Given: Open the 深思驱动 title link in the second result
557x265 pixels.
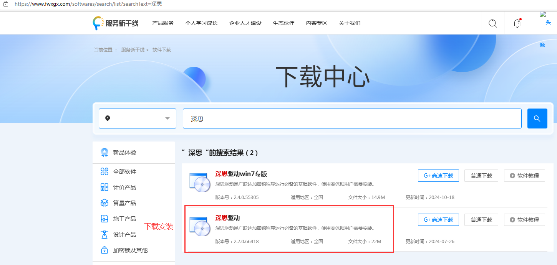Looking at the screenshot, I should 227,218.
